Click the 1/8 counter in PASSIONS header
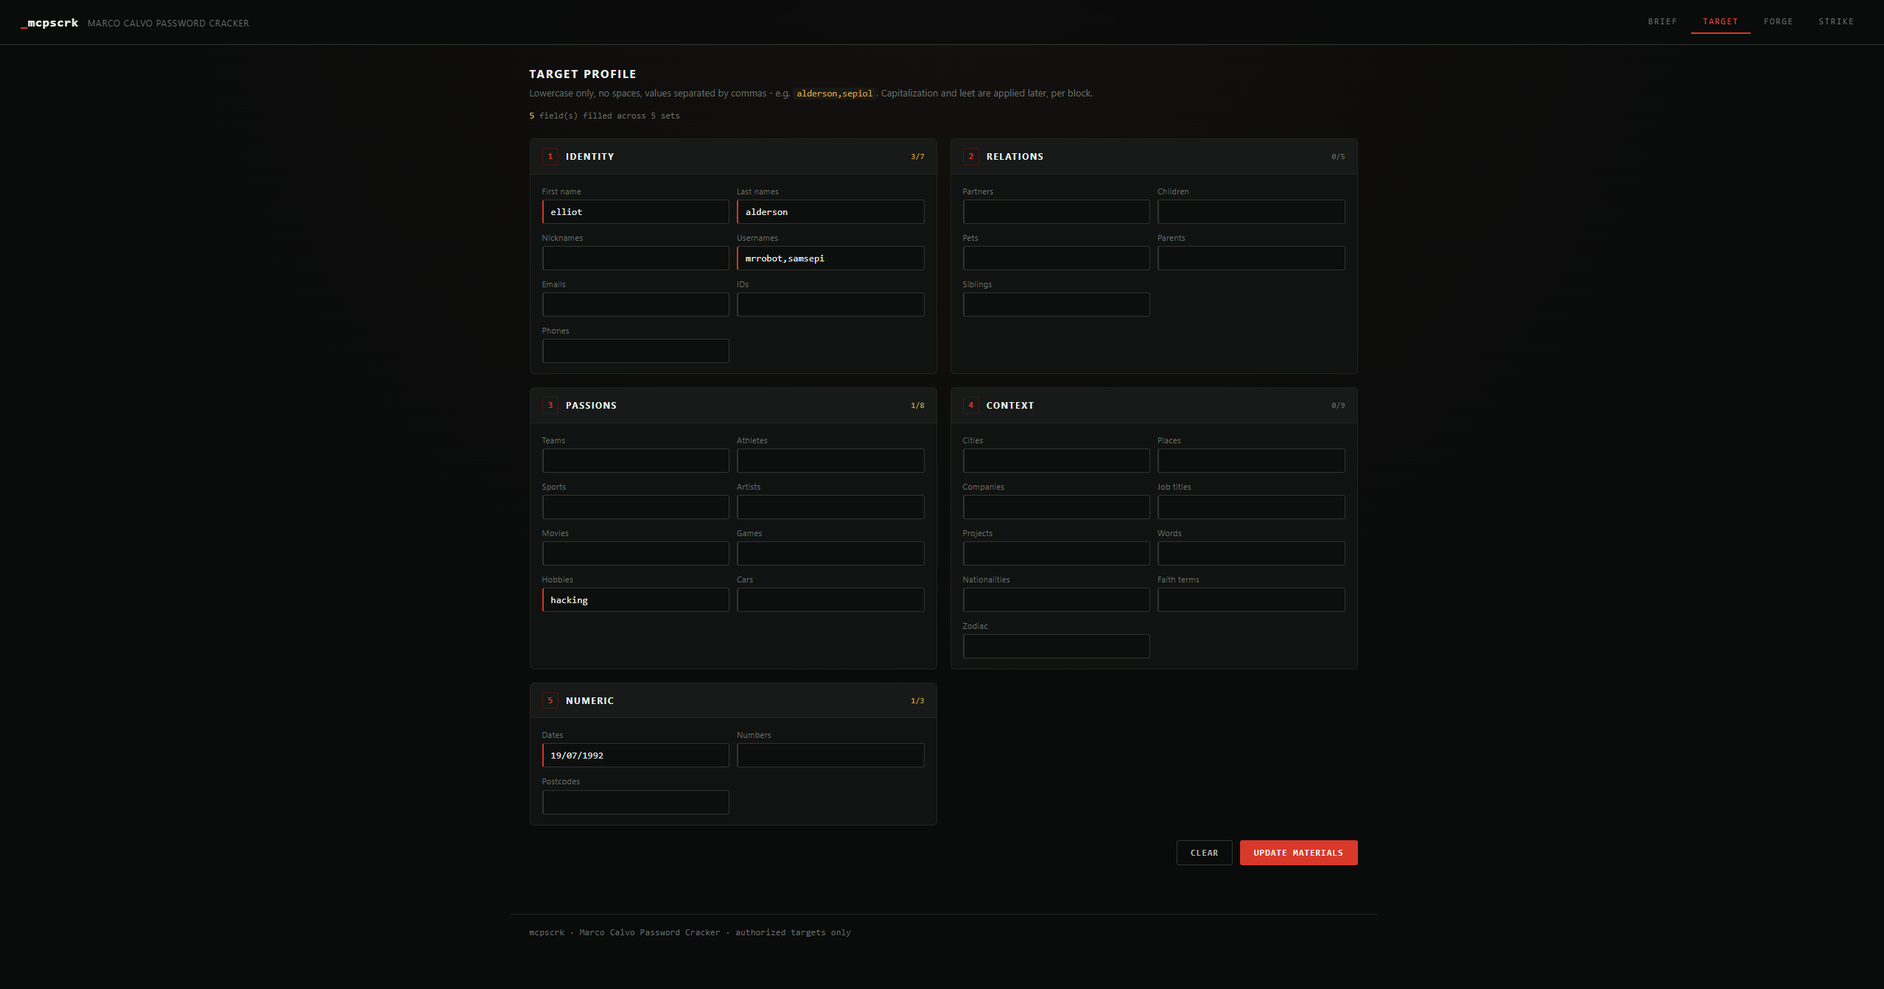1884x989 pixels. 917,406
